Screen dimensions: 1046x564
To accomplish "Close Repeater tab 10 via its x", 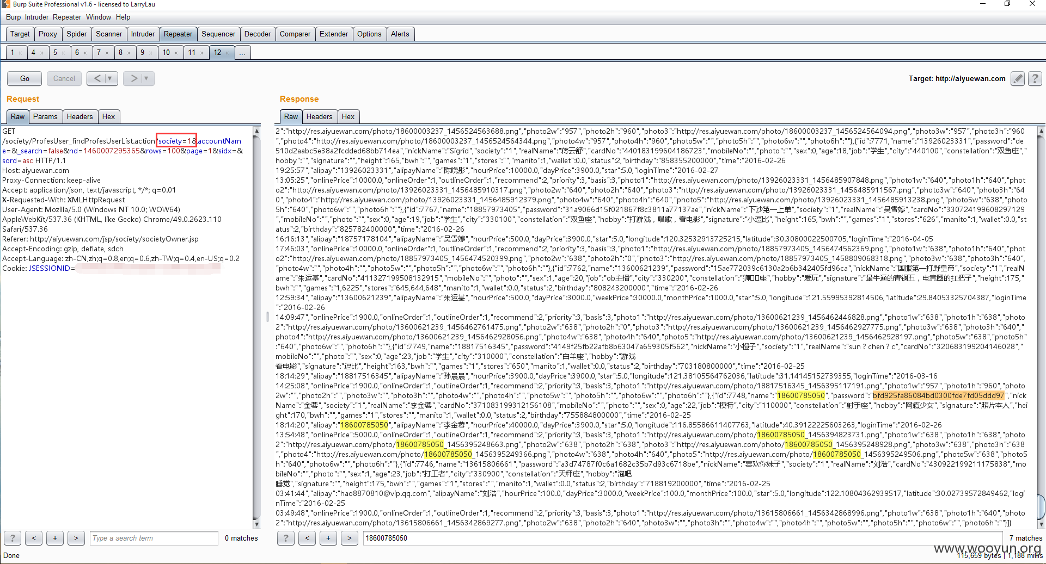I will (x=176, y=53).
